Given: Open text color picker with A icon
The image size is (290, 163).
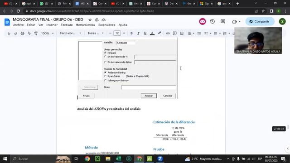Looking at the screenshot, I should [152, 33].
